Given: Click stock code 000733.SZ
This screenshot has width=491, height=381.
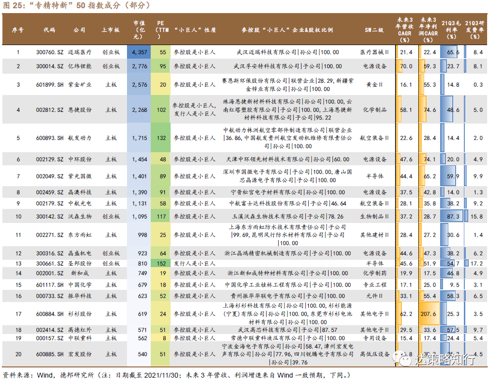Looking at the screenshot, I should 49,296.
